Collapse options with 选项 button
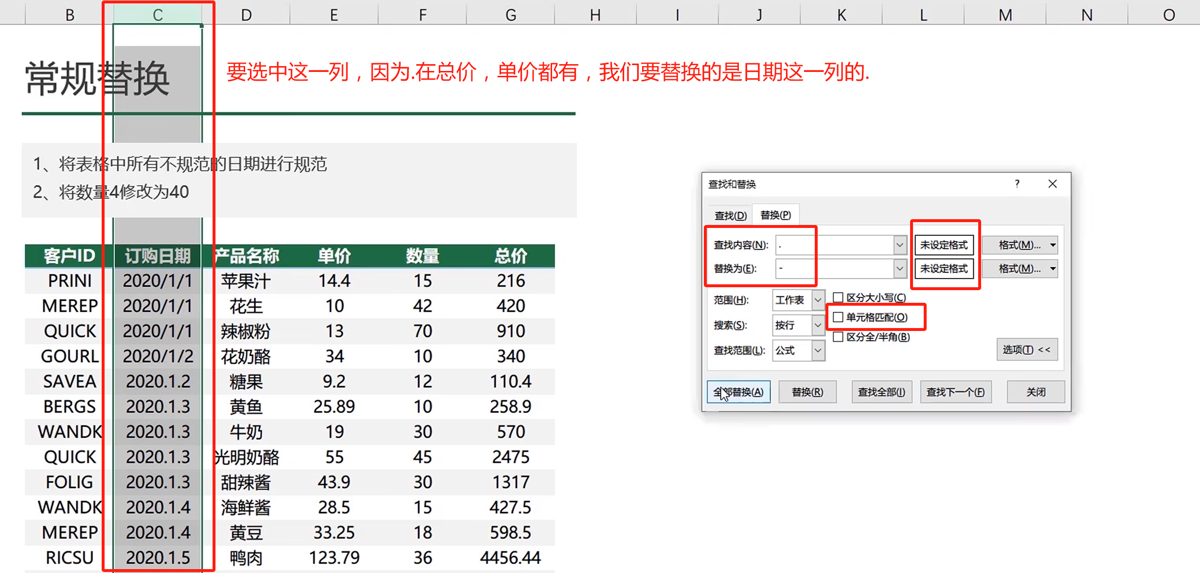Viewport: 1200px width, 573px height. pos(1026,349)
